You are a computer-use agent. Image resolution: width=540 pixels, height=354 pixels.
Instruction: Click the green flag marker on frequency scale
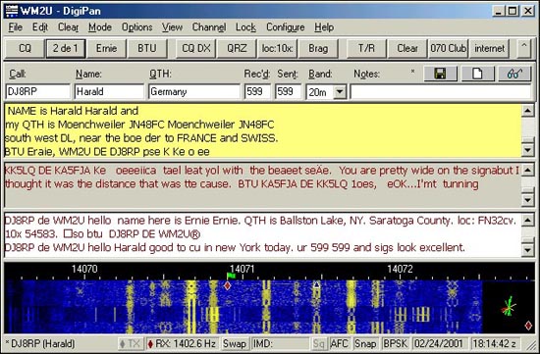pos(231,276)
